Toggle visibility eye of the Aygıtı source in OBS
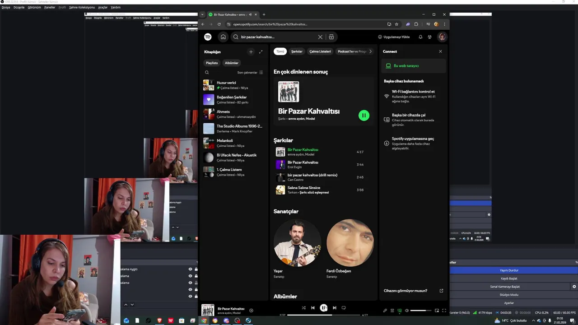578x325 pixels. (x=190, y=269)
